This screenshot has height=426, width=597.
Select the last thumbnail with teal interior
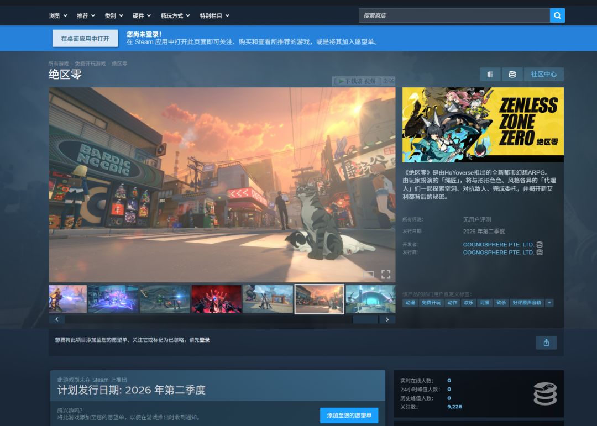[370, 299]
